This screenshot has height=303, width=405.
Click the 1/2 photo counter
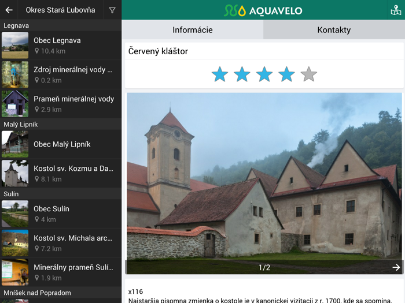click(x=264, y=267)
